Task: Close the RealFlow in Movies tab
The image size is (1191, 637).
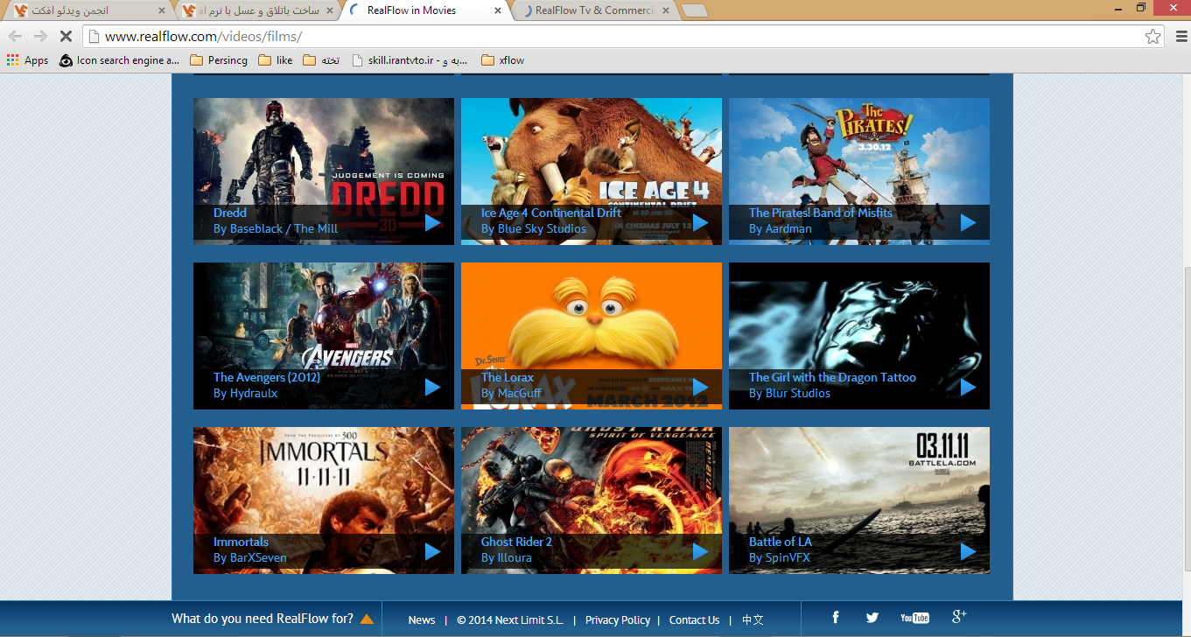Action: 498,10
